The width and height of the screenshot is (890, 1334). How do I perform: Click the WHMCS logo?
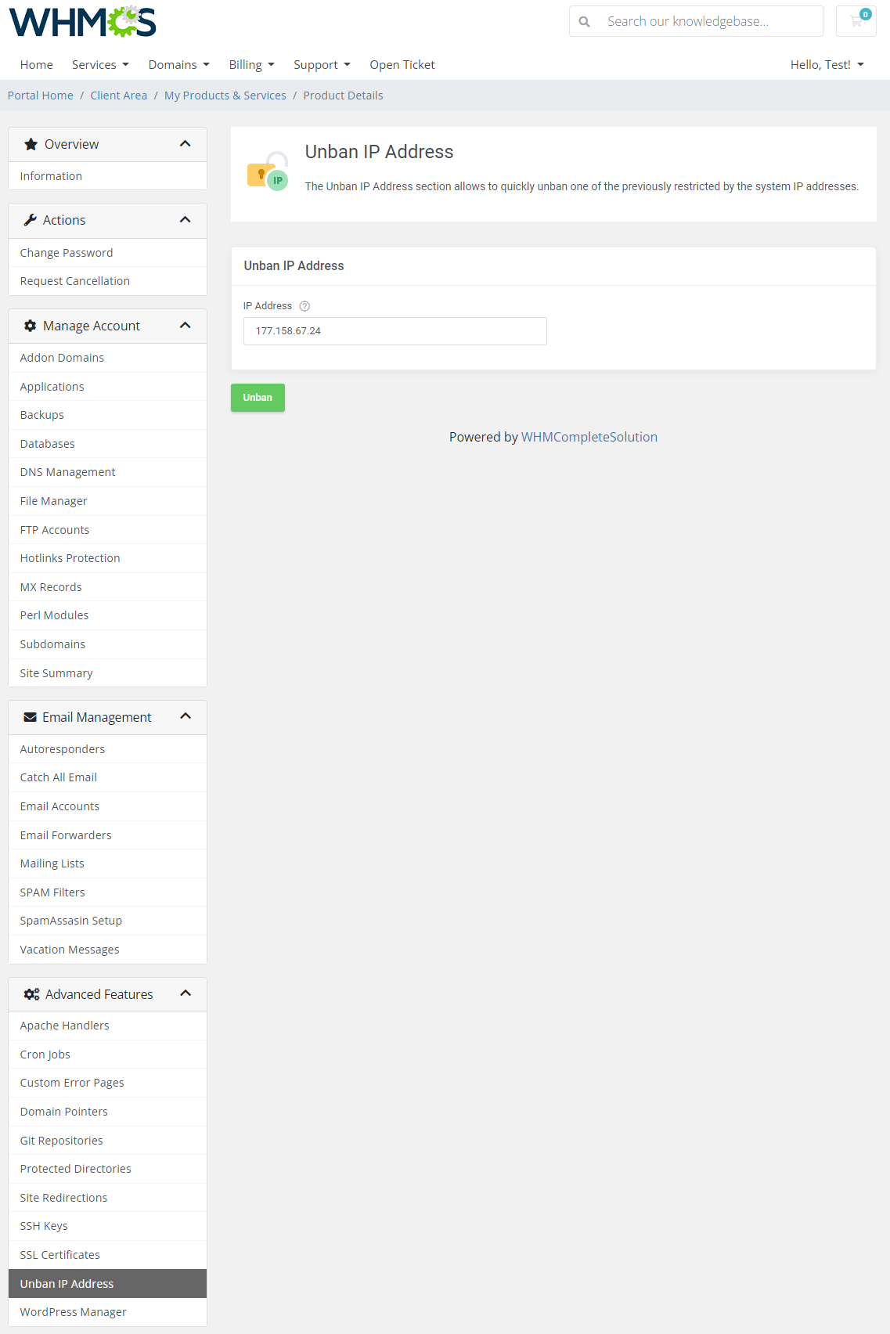pyautogui.click(x=82, y=22)
